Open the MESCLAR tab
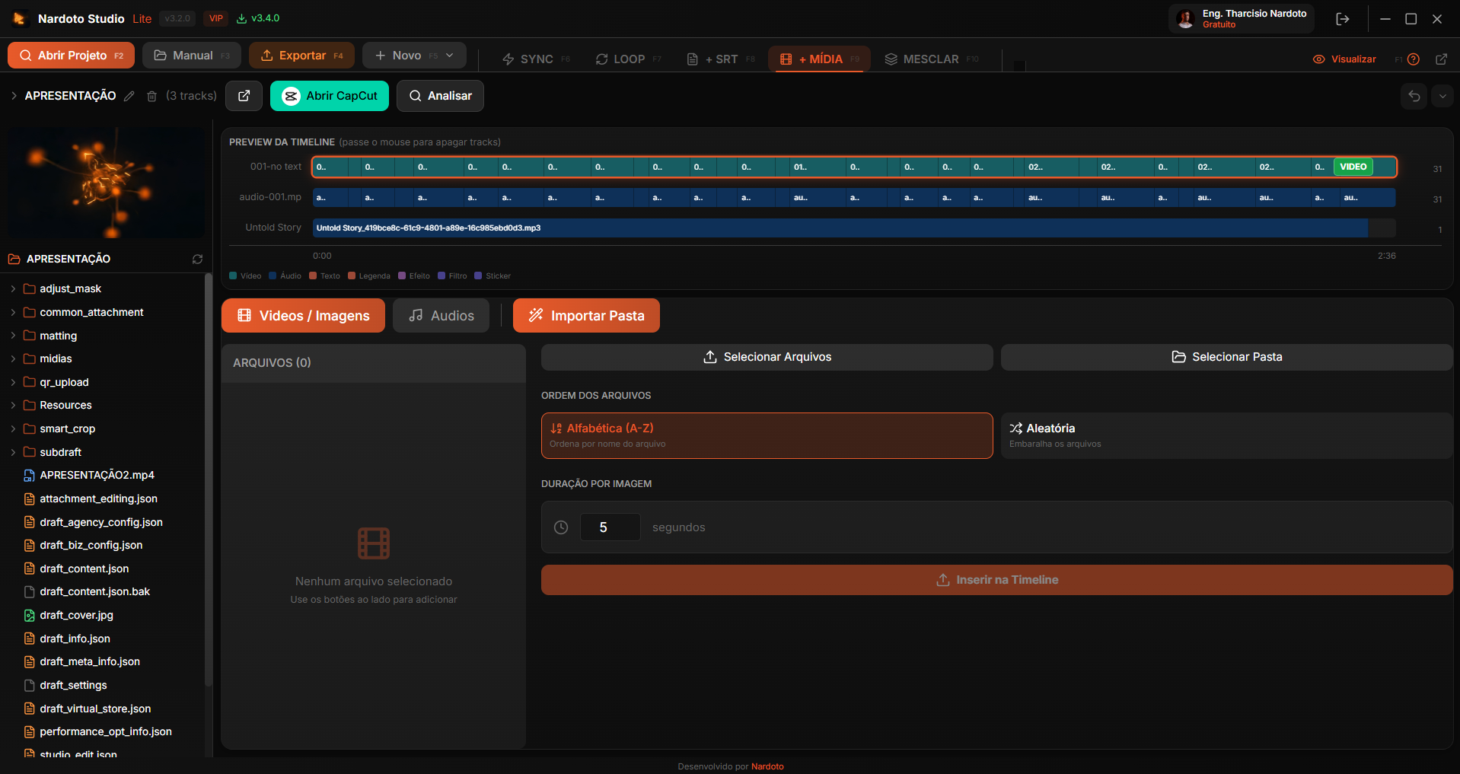 pyautogui.click(x=930, y=59)
